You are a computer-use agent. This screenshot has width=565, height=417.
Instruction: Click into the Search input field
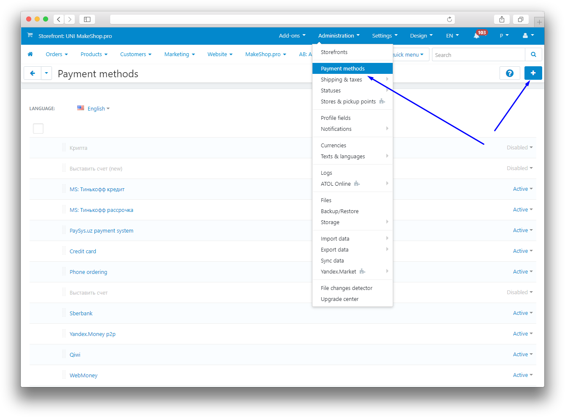(x=478, y=55)
